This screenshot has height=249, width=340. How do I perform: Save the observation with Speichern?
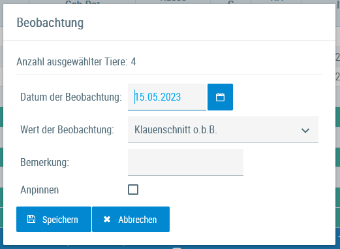(54, 219)
